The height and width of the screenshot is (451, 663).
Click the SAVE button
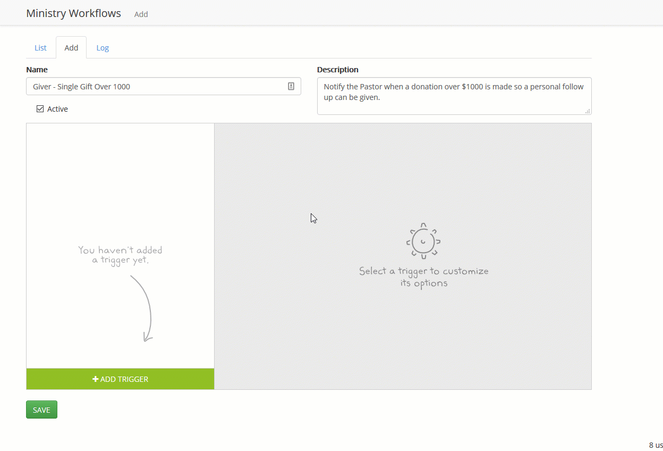pyautogui.click(x=41, y=410)
